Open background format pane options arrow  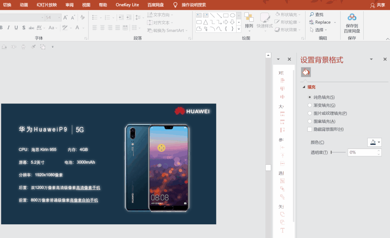coord(371,59)
